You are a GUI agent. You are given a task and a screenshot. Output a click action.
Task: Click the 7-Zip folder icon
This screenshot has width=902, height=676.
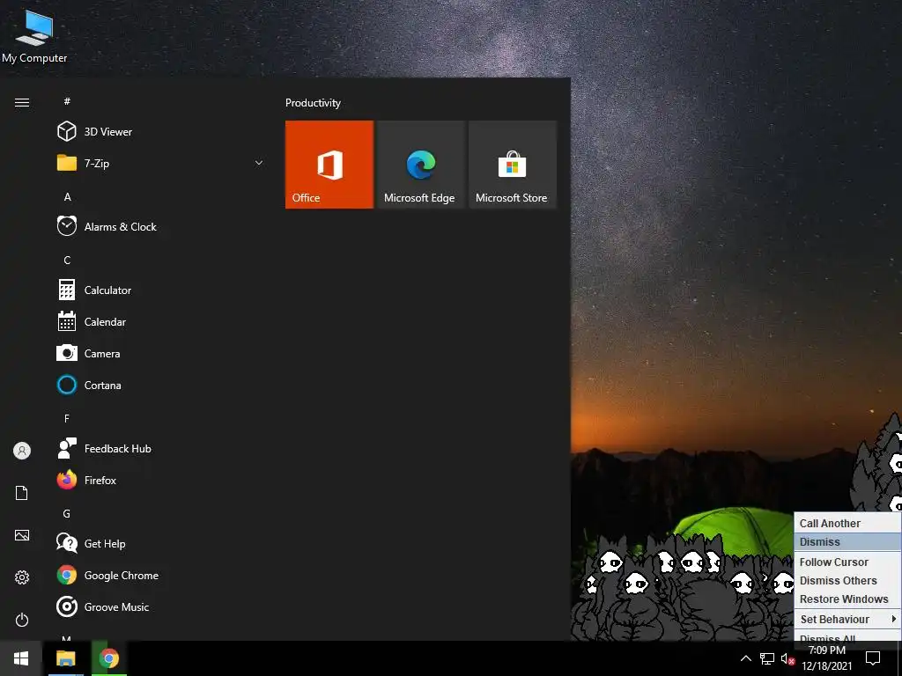tap(67, 163)
